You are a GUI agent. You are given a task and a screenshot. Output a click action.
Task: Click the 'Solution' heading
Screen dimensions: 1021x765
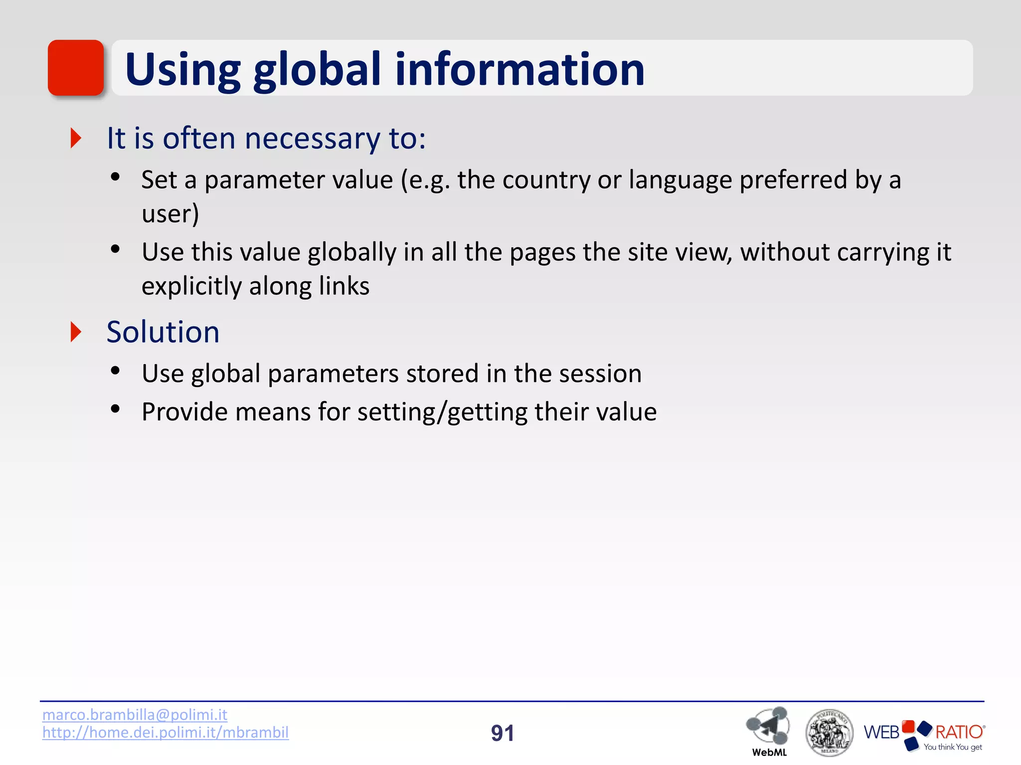click(163, 332)
